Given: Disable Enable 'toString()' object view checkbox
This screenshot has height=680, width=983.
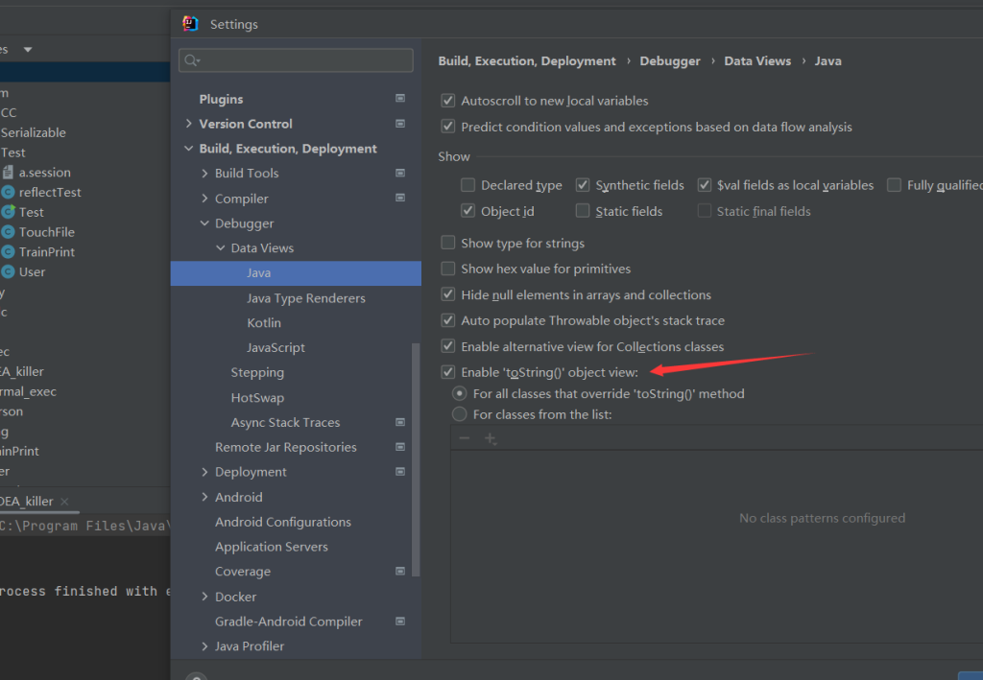Looking at the screenshot, I should (x=448, y=372).
